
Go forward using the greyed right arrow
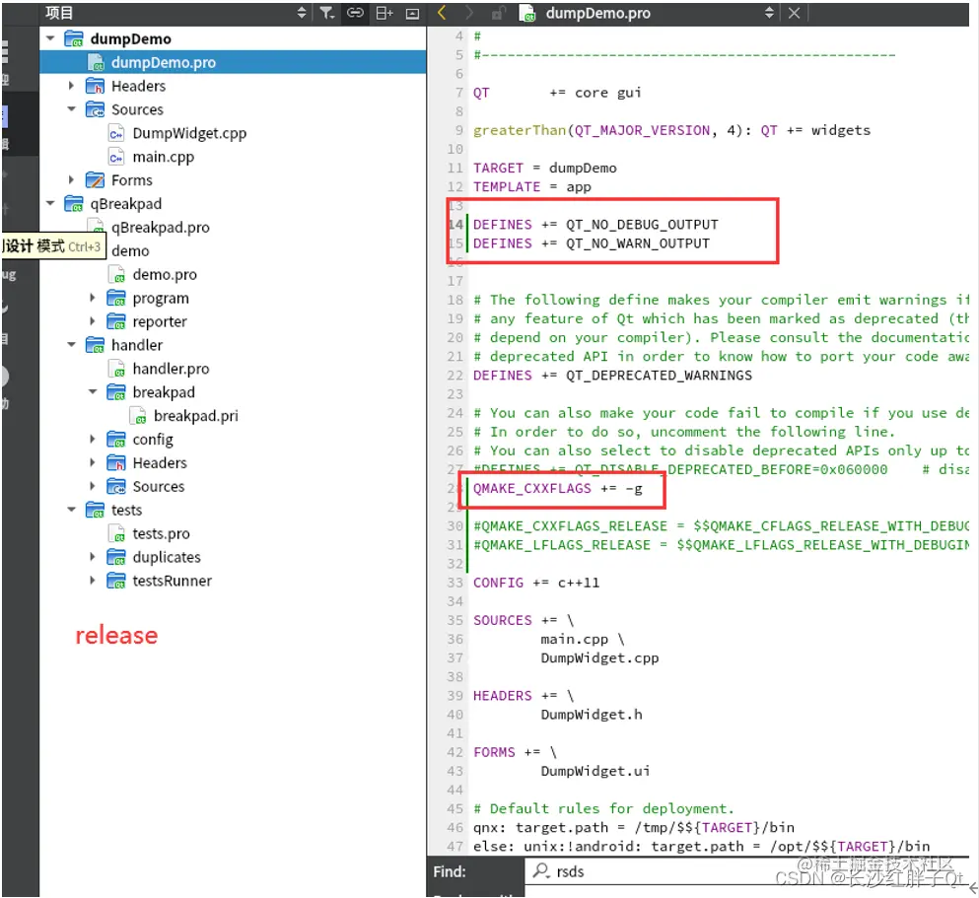tap(469, 13)
